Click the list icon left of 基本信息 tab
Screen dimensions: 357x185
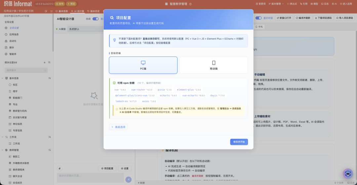pos(51,11)
